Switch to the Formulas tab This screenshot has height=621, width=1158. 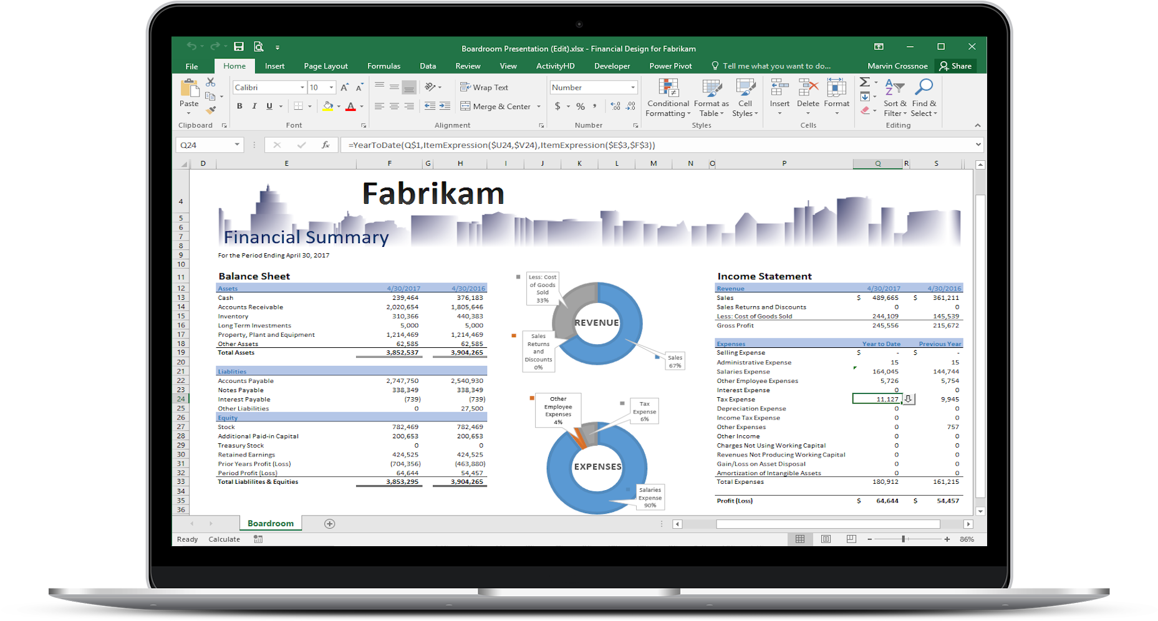click(384, 66)
